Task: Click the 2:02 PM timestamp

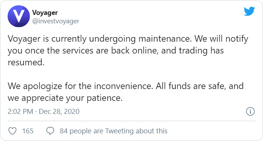Action: coord(20,112)
